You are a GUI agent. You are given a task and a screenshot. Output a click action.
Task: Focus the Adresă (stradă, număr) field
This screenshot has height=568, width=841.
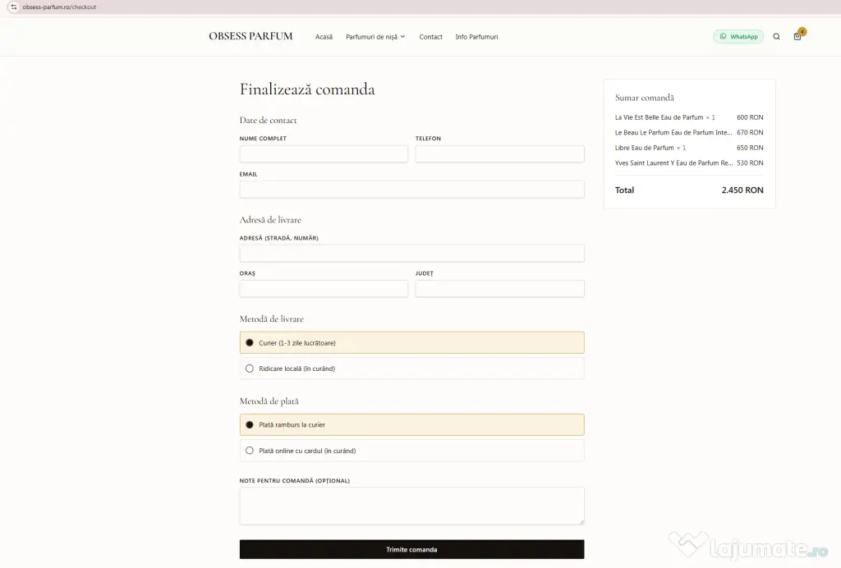pos(412,253)
